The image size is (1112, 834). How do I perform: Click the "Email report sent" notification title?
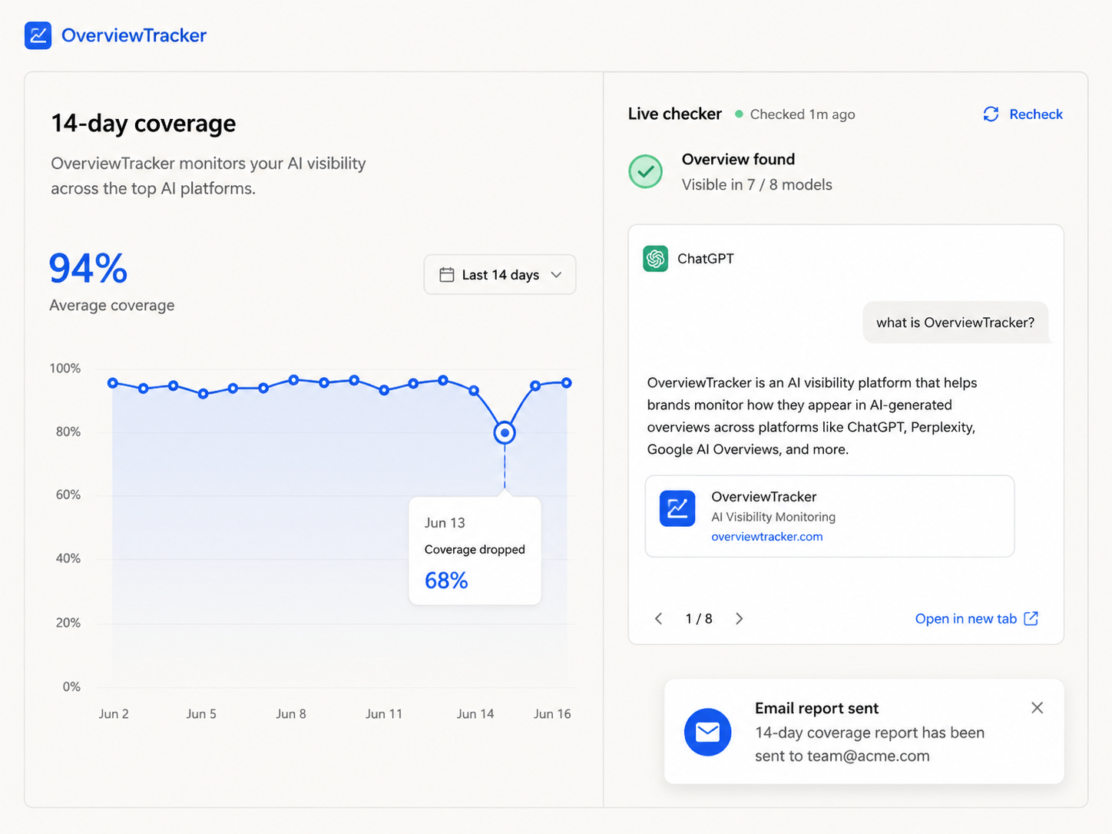[x=816, y=709]
